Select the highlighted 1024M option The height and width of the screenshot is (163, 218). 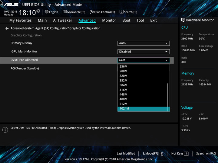point(144,109)
